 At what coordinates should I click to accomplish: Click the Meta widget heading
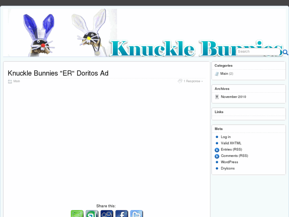pyautogui.click(x=219, y=129)
